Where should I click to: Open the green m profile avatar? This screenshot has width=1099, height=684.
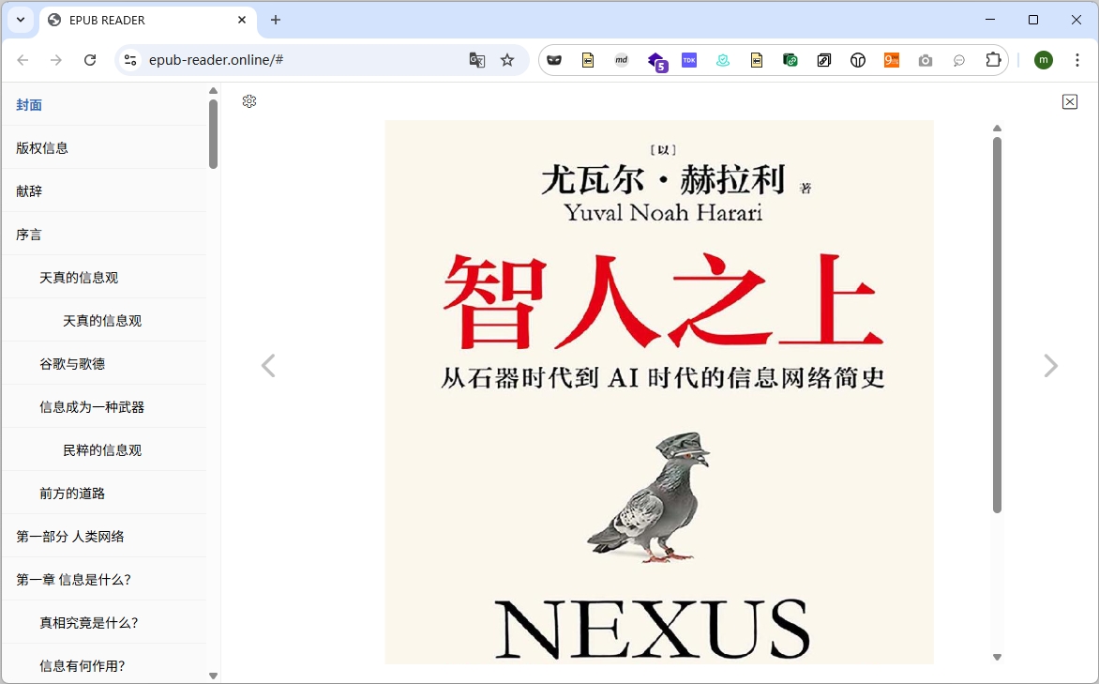point(1044,60)
